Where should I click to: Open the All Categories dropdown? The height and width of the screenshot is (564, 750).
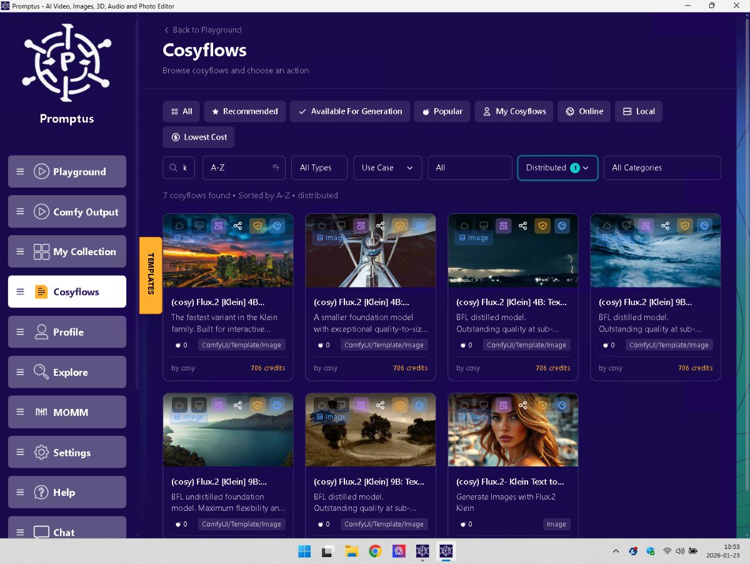(662, 168)
